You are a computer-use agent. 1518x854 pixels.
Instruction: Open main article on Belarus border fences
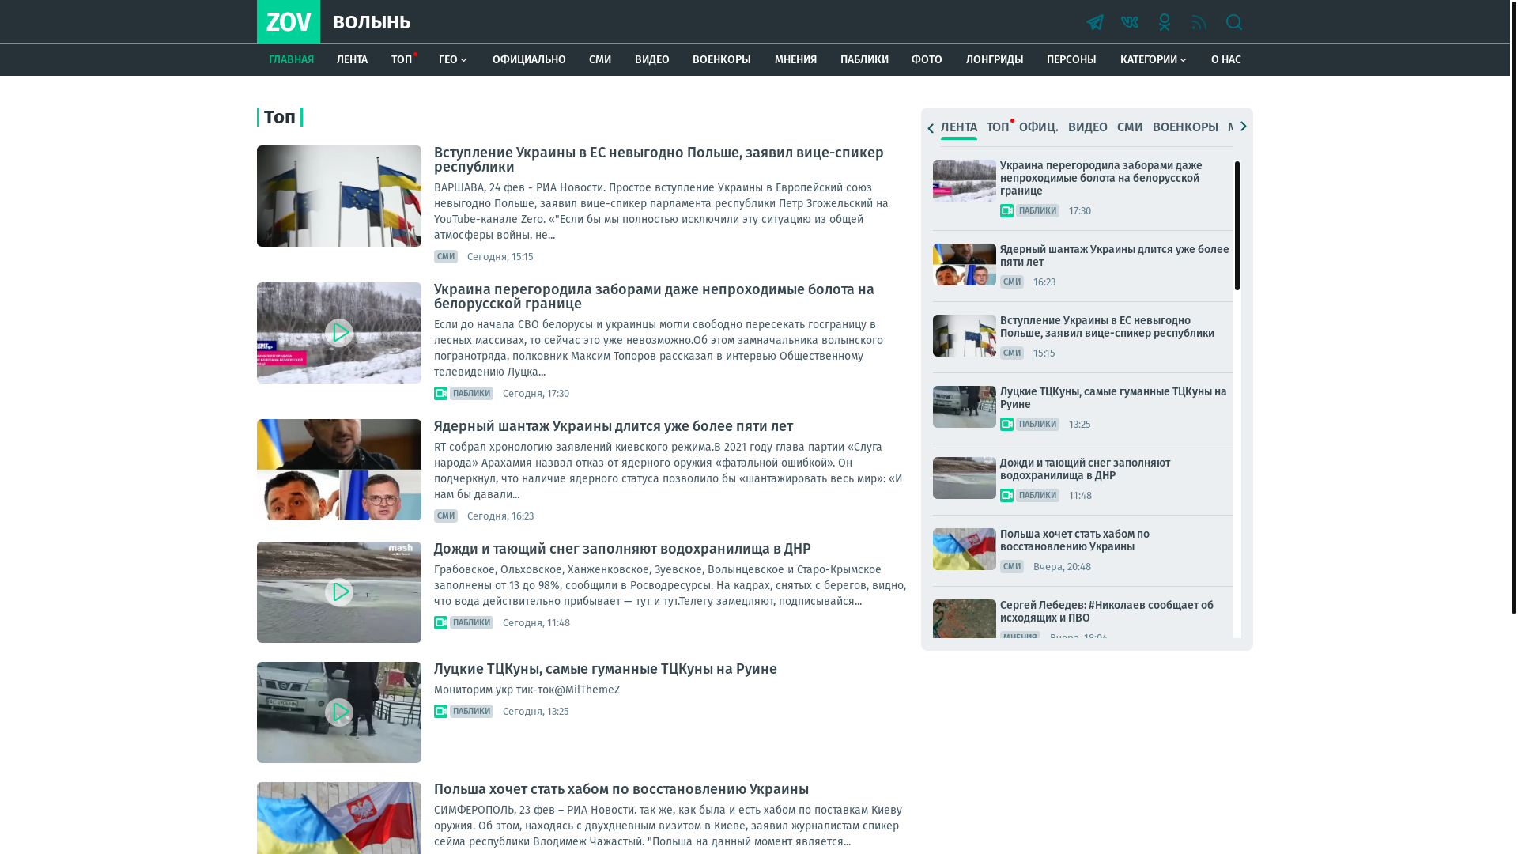pyautogui.click(x=654, y=297)
